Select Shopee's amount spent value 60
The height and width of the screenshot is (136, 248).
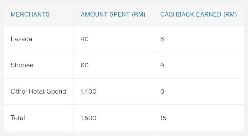85,66
